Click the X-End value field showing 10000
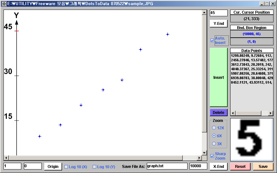Screen dimensions: 277x173 pyautogui.click(x=198, y=166)
